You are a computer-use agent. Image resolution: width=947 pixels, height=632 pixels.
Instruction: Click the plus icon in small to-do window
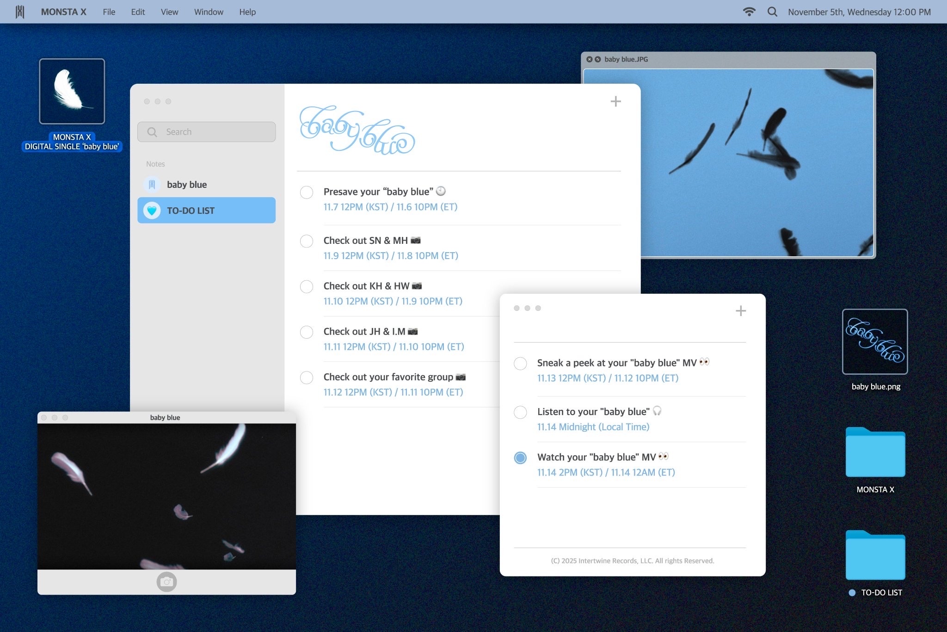(740, 311)
